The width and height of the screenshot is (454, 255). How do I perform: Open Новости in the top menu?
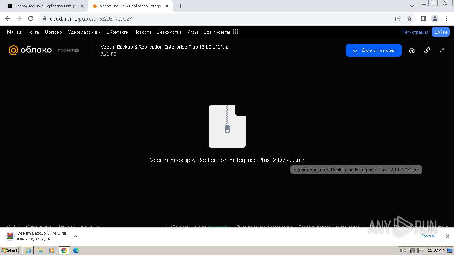coord(142,32)
